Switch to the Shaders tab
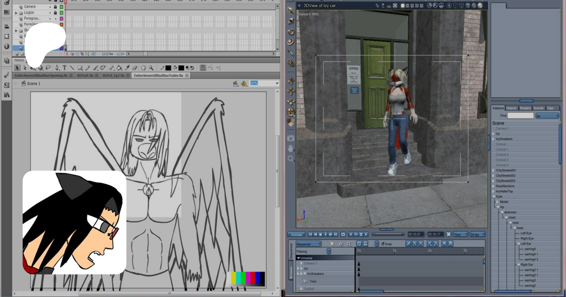Image resolution: width=566 pixels, height=297 pixels. (525, 108)
